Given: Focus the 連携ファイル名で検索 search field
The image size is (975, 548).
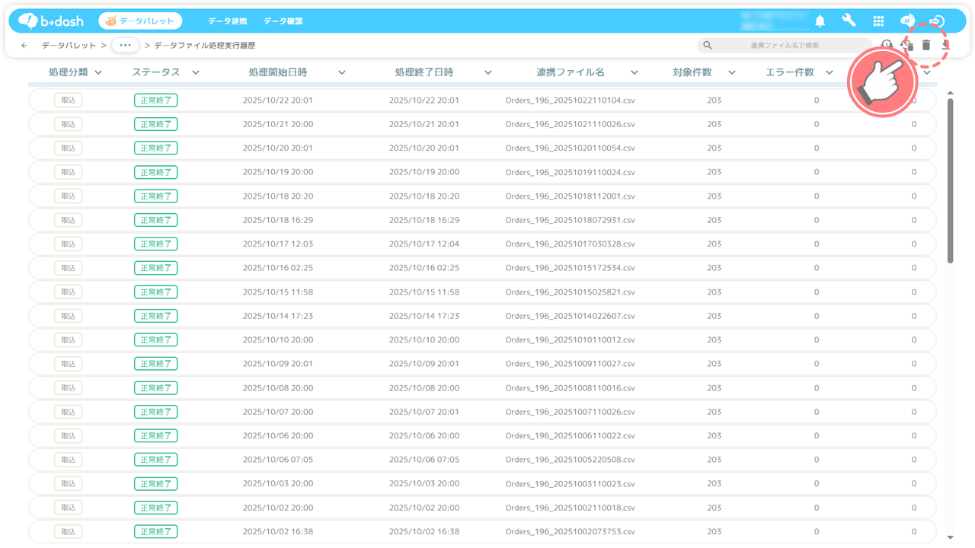Looking at the screenshot, I should [785, 46].
